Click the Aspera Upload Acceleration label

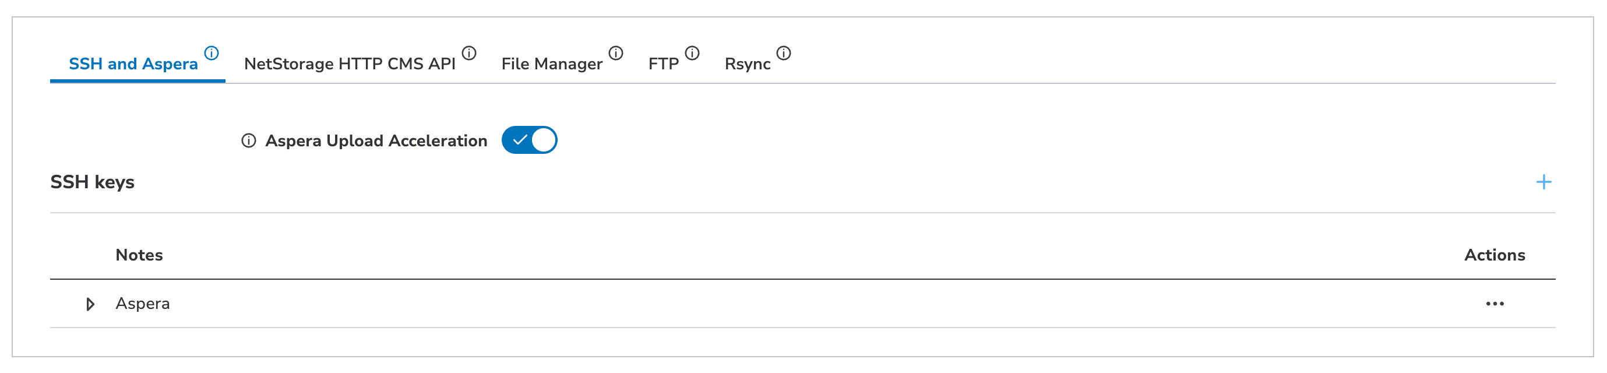pyautogui.click(x=376, y=141)
